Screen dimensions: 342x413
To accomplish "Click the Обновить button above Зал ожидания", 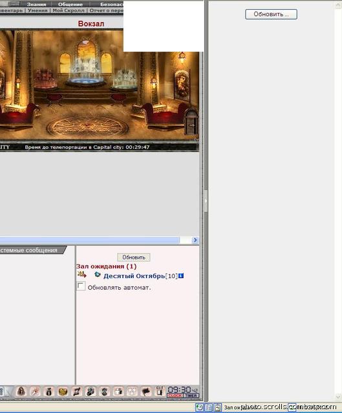I will (134, 257).
